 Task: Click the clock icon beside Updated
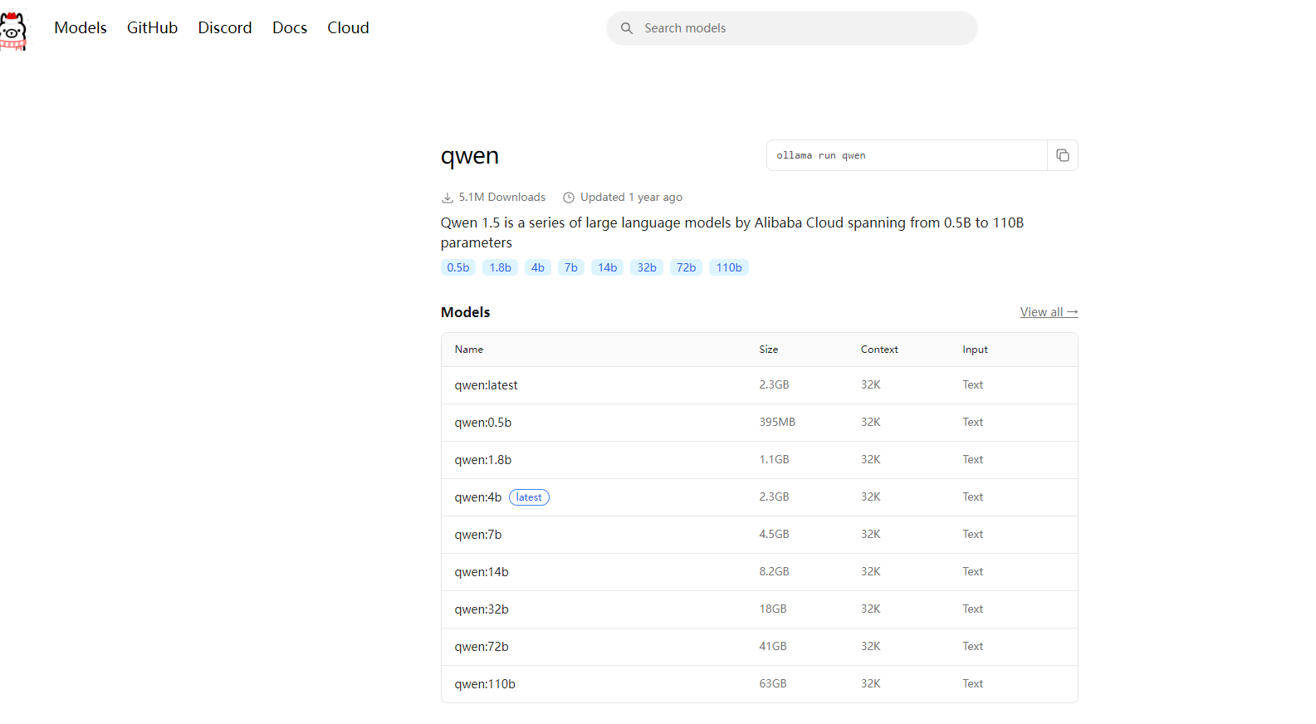(x=569, y=198)
